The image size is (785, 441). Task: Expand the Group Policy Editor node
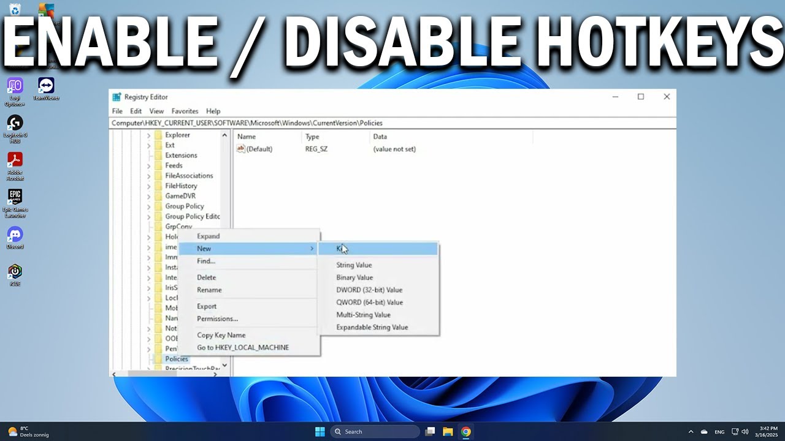148,216
